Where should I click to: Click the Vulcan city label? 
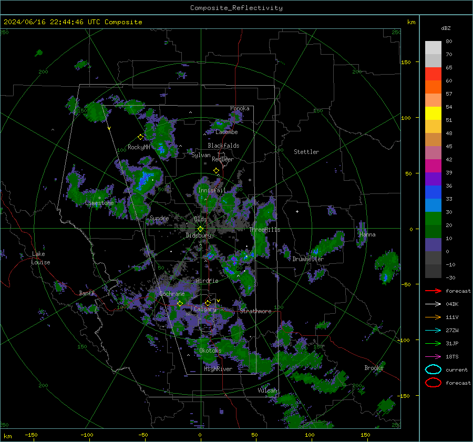tap(268, 390)
